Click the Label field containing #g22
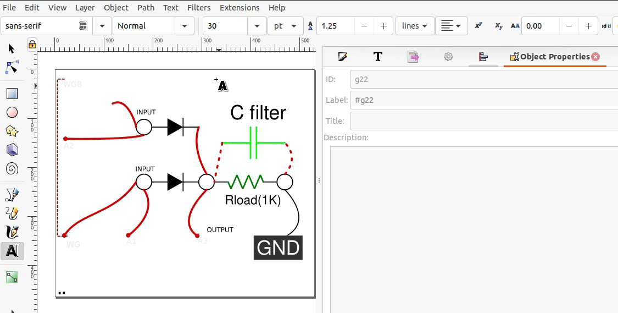Image resolution: width=618 pixels, height=313 pixels. (483, 100)
